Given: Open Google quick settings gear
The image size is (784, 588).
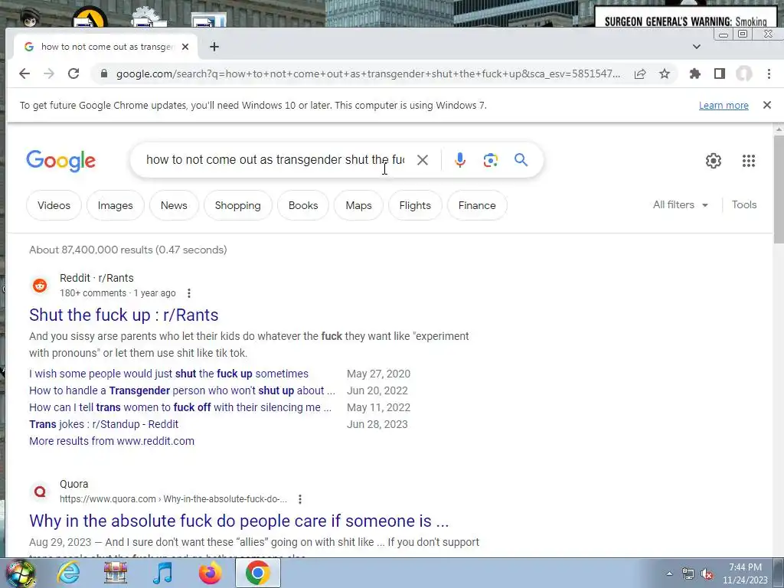Looking at the screenshot, I should click(714, 161).
